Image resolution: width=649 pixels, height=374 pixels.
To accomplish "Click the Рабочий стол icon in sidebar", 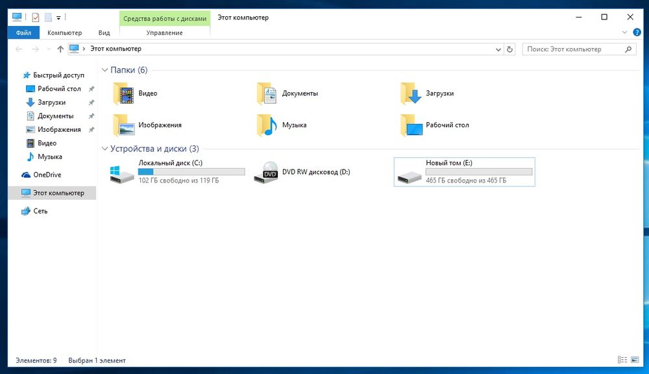I will tap(31, 89).
